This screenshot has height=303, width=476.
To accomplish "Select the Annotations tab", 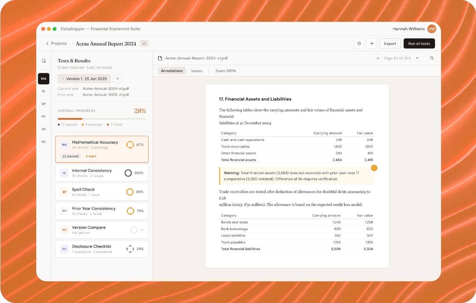I will coord(172,71).
